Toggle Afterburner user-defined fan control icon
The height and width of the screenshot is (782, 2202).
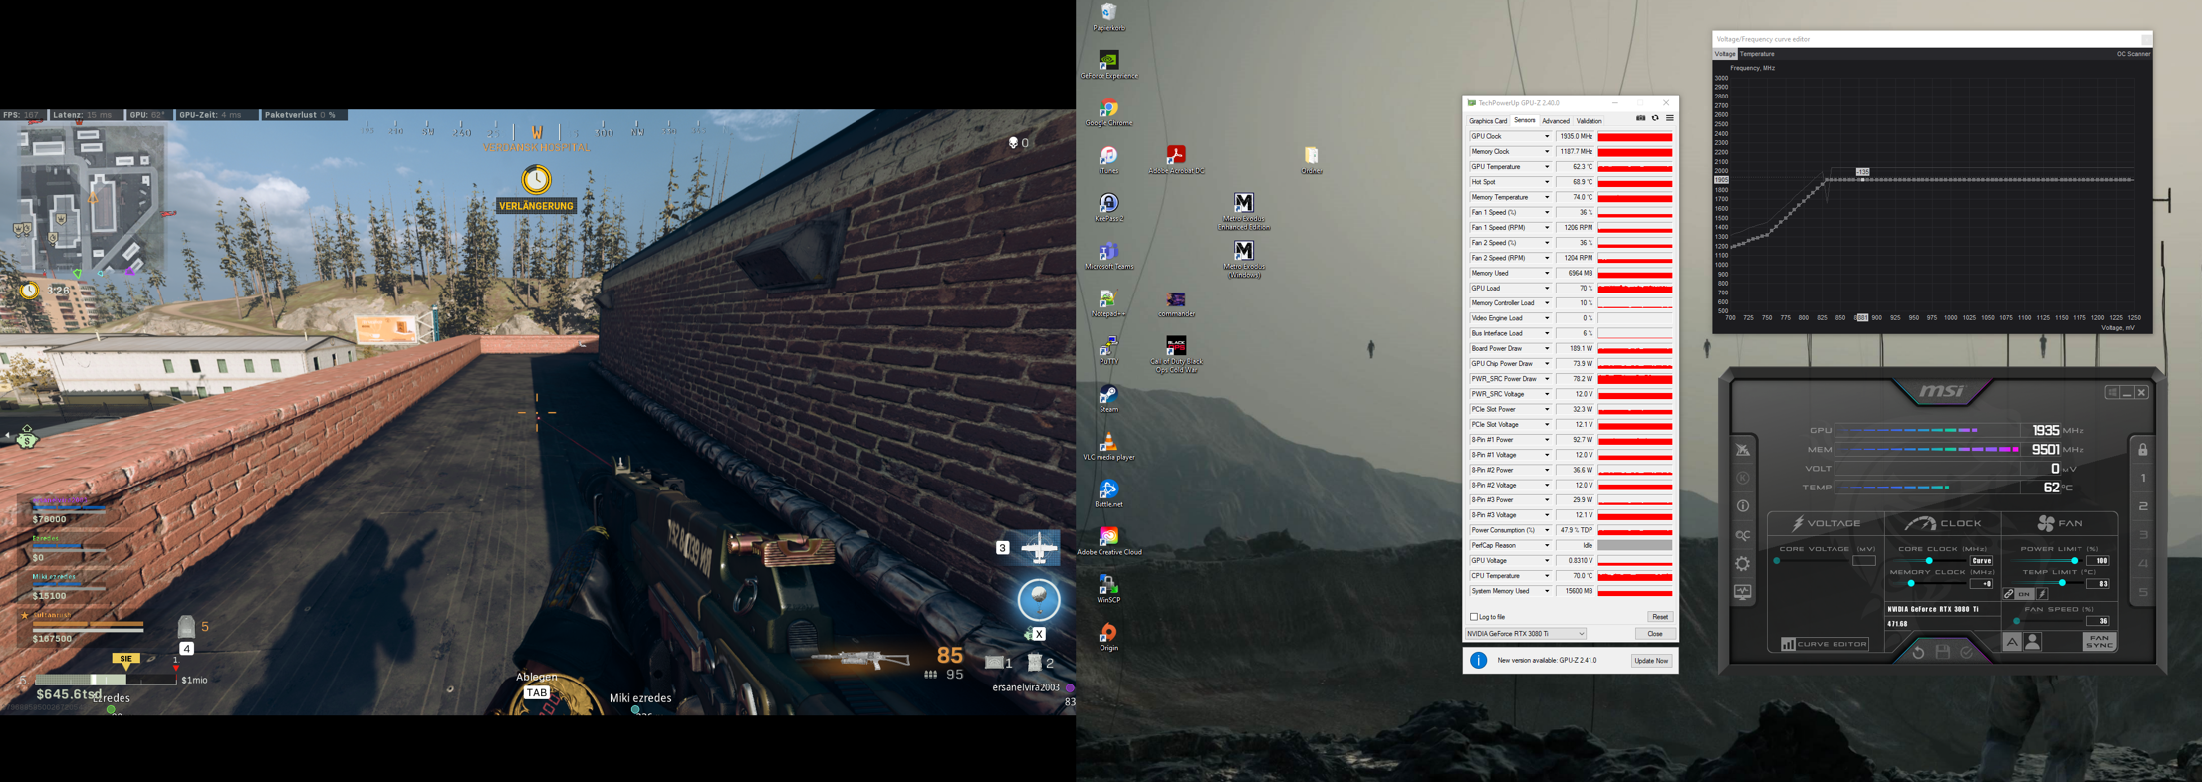[x=2032, y=642]
